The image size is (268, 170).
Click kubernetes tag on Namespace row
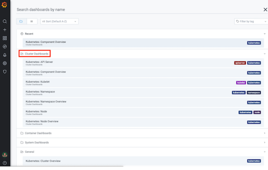(239, 92)
